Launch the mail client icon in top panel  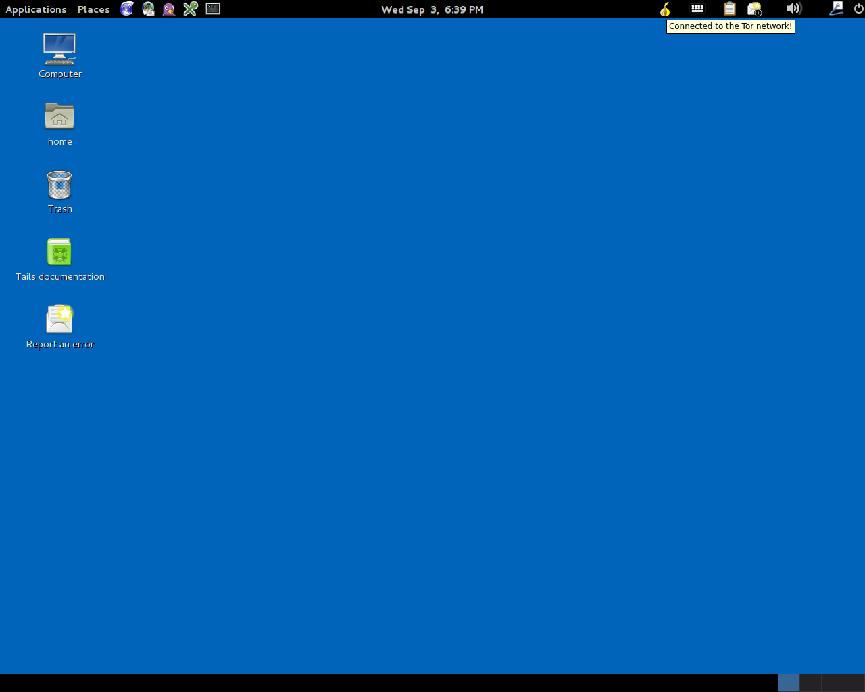pos(148,9)
